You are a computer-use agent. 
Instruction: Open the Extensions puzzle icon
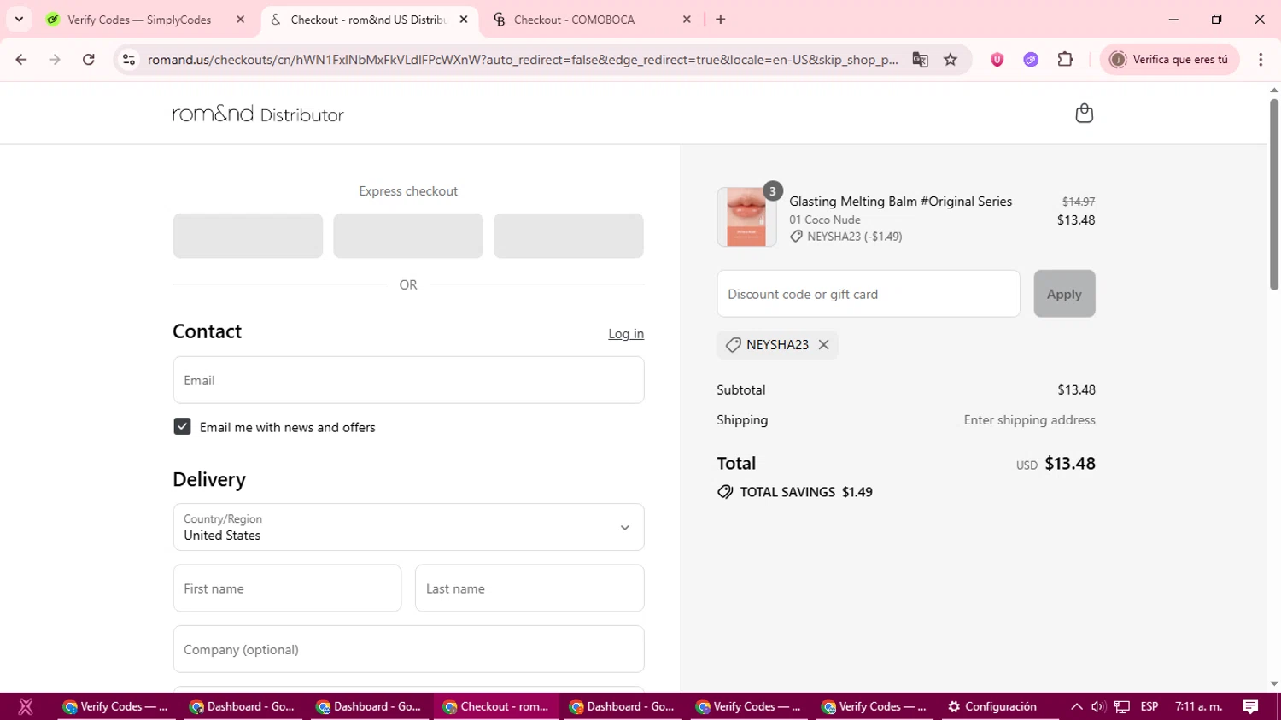tap(1065, 60)
